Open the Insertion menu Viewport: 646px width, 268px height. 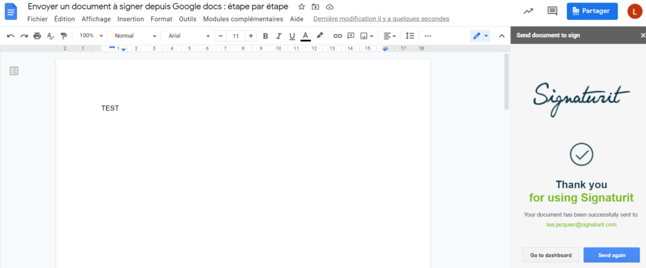click(131, 19)
